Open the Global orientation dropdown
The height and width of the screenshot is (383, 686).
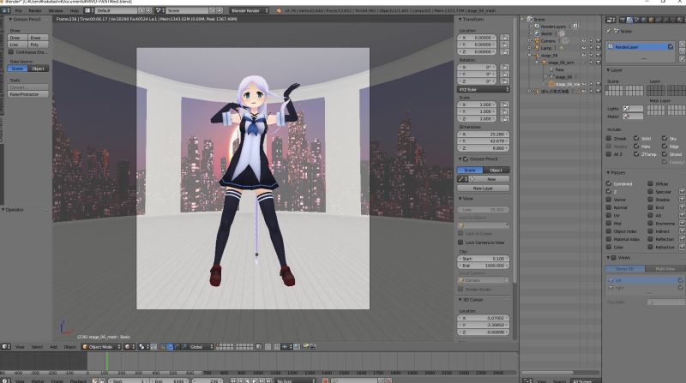tap(202, 347)
